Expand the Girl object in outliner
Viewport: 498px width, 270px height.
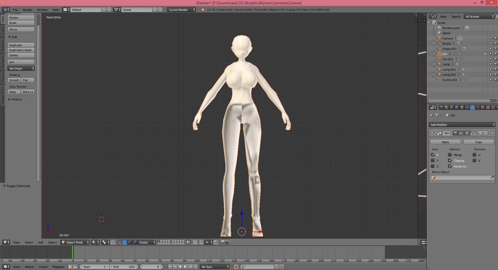[x=434, y=54]
